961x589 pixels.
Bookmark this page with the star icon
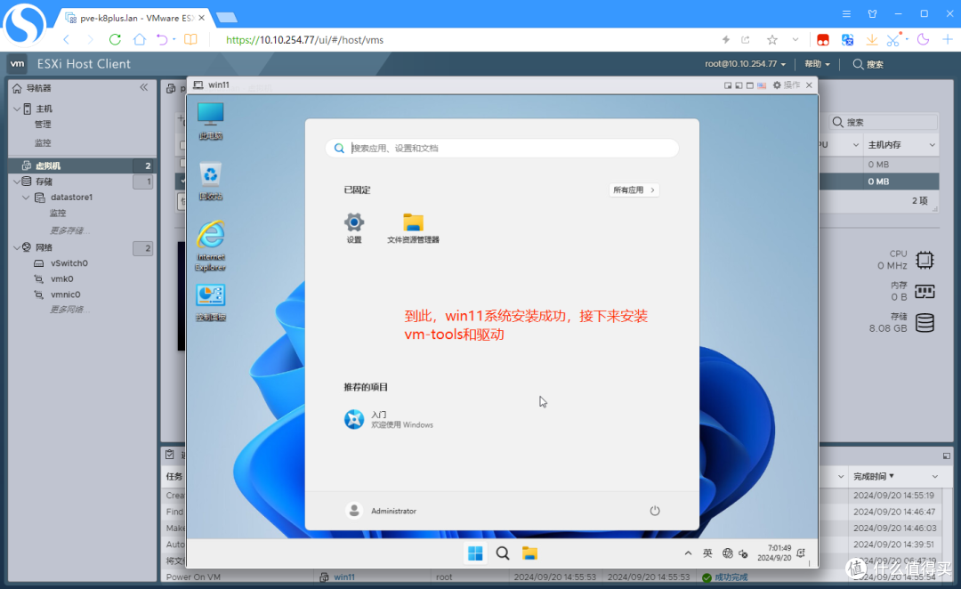772,40
